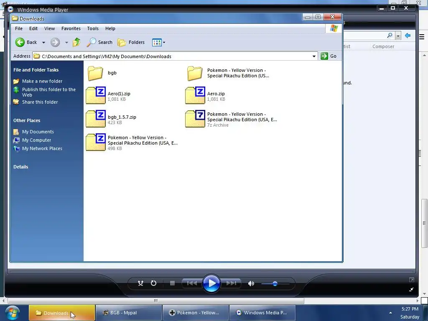Click the Windows Start orb
The image size is (428, 321).
pyautogui.click(x=12, y=313)
